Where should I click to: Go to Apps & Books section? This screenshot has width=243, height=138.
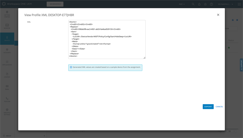7,63
